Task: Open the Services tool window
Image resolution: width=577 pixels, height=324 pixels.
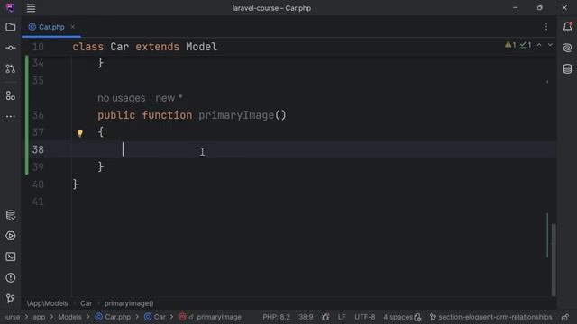Action: 10,236
